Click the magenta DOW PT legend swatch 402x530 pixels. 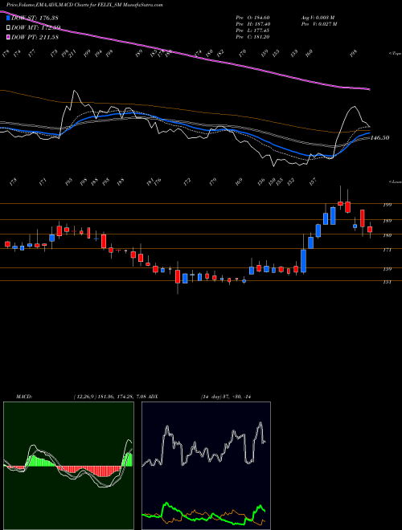(9, 37)
